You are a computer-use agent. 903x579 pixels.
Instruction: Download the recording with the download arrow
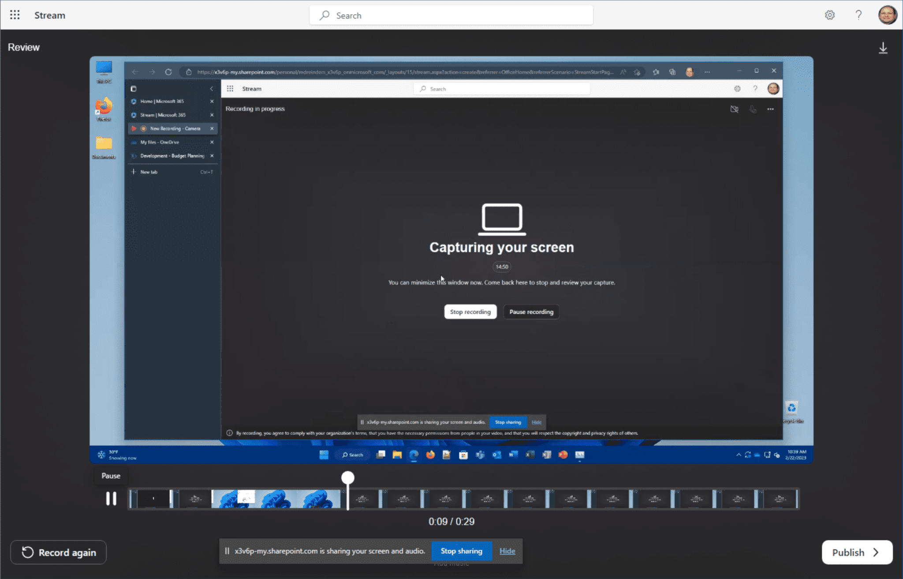tap(883, 47)
